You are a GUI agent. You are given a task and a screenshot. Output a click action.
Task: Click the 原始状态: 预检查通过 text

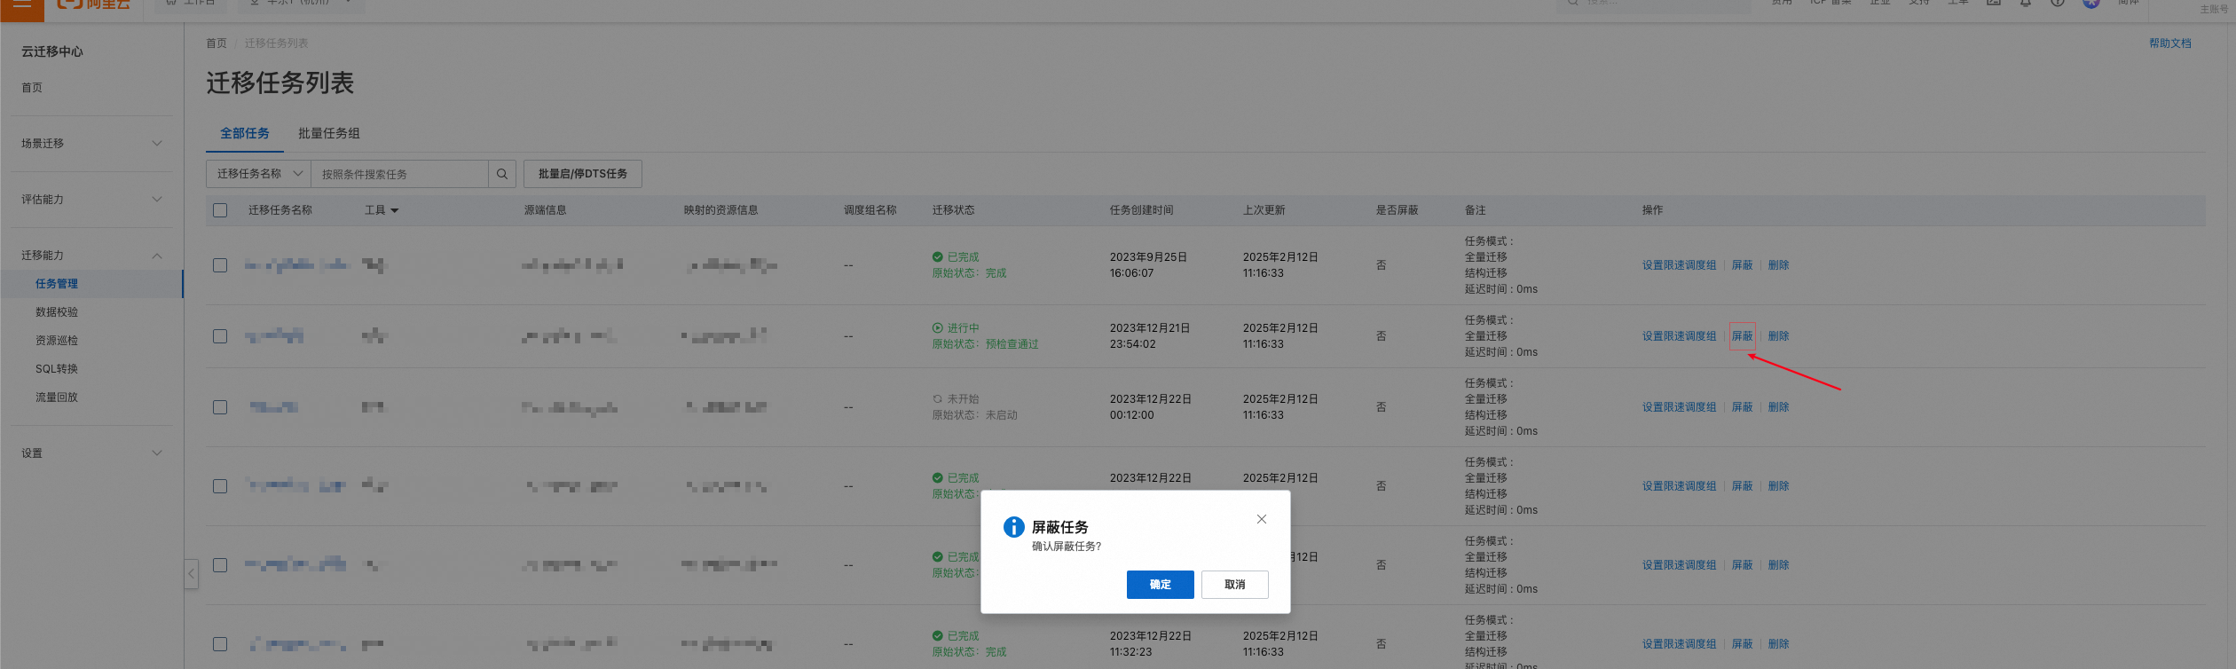point(985,344)
